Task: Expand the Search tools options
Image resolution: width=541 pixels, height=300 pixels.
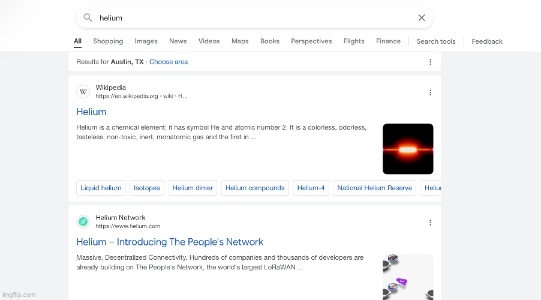Action: [435, 41]
